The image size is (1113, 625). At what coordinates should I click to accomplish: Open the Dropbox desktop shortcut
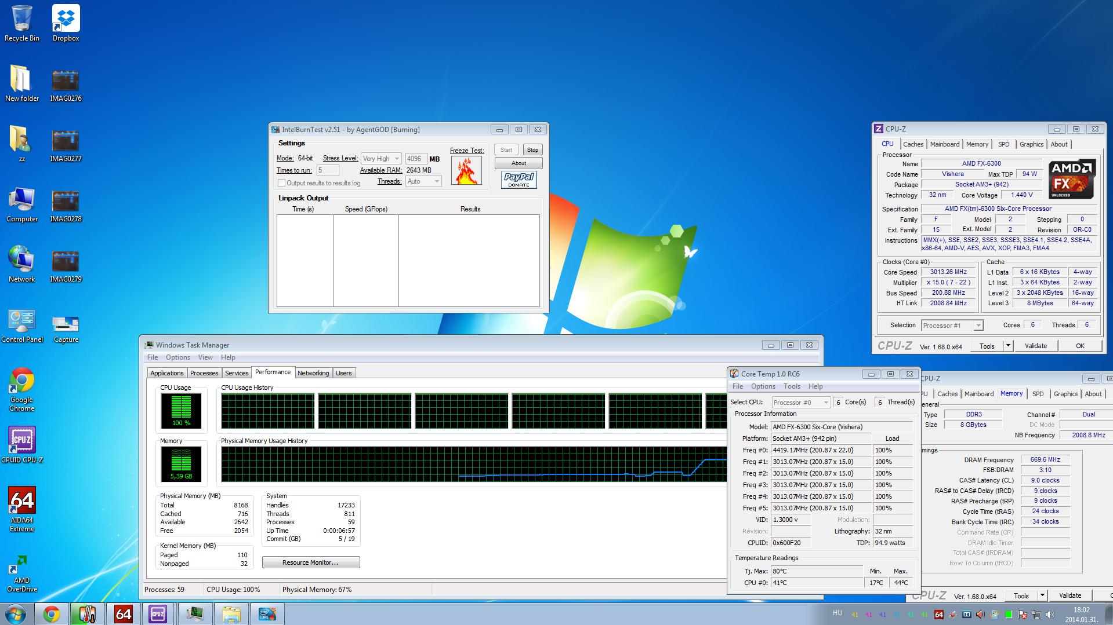[x=66, y=23]
